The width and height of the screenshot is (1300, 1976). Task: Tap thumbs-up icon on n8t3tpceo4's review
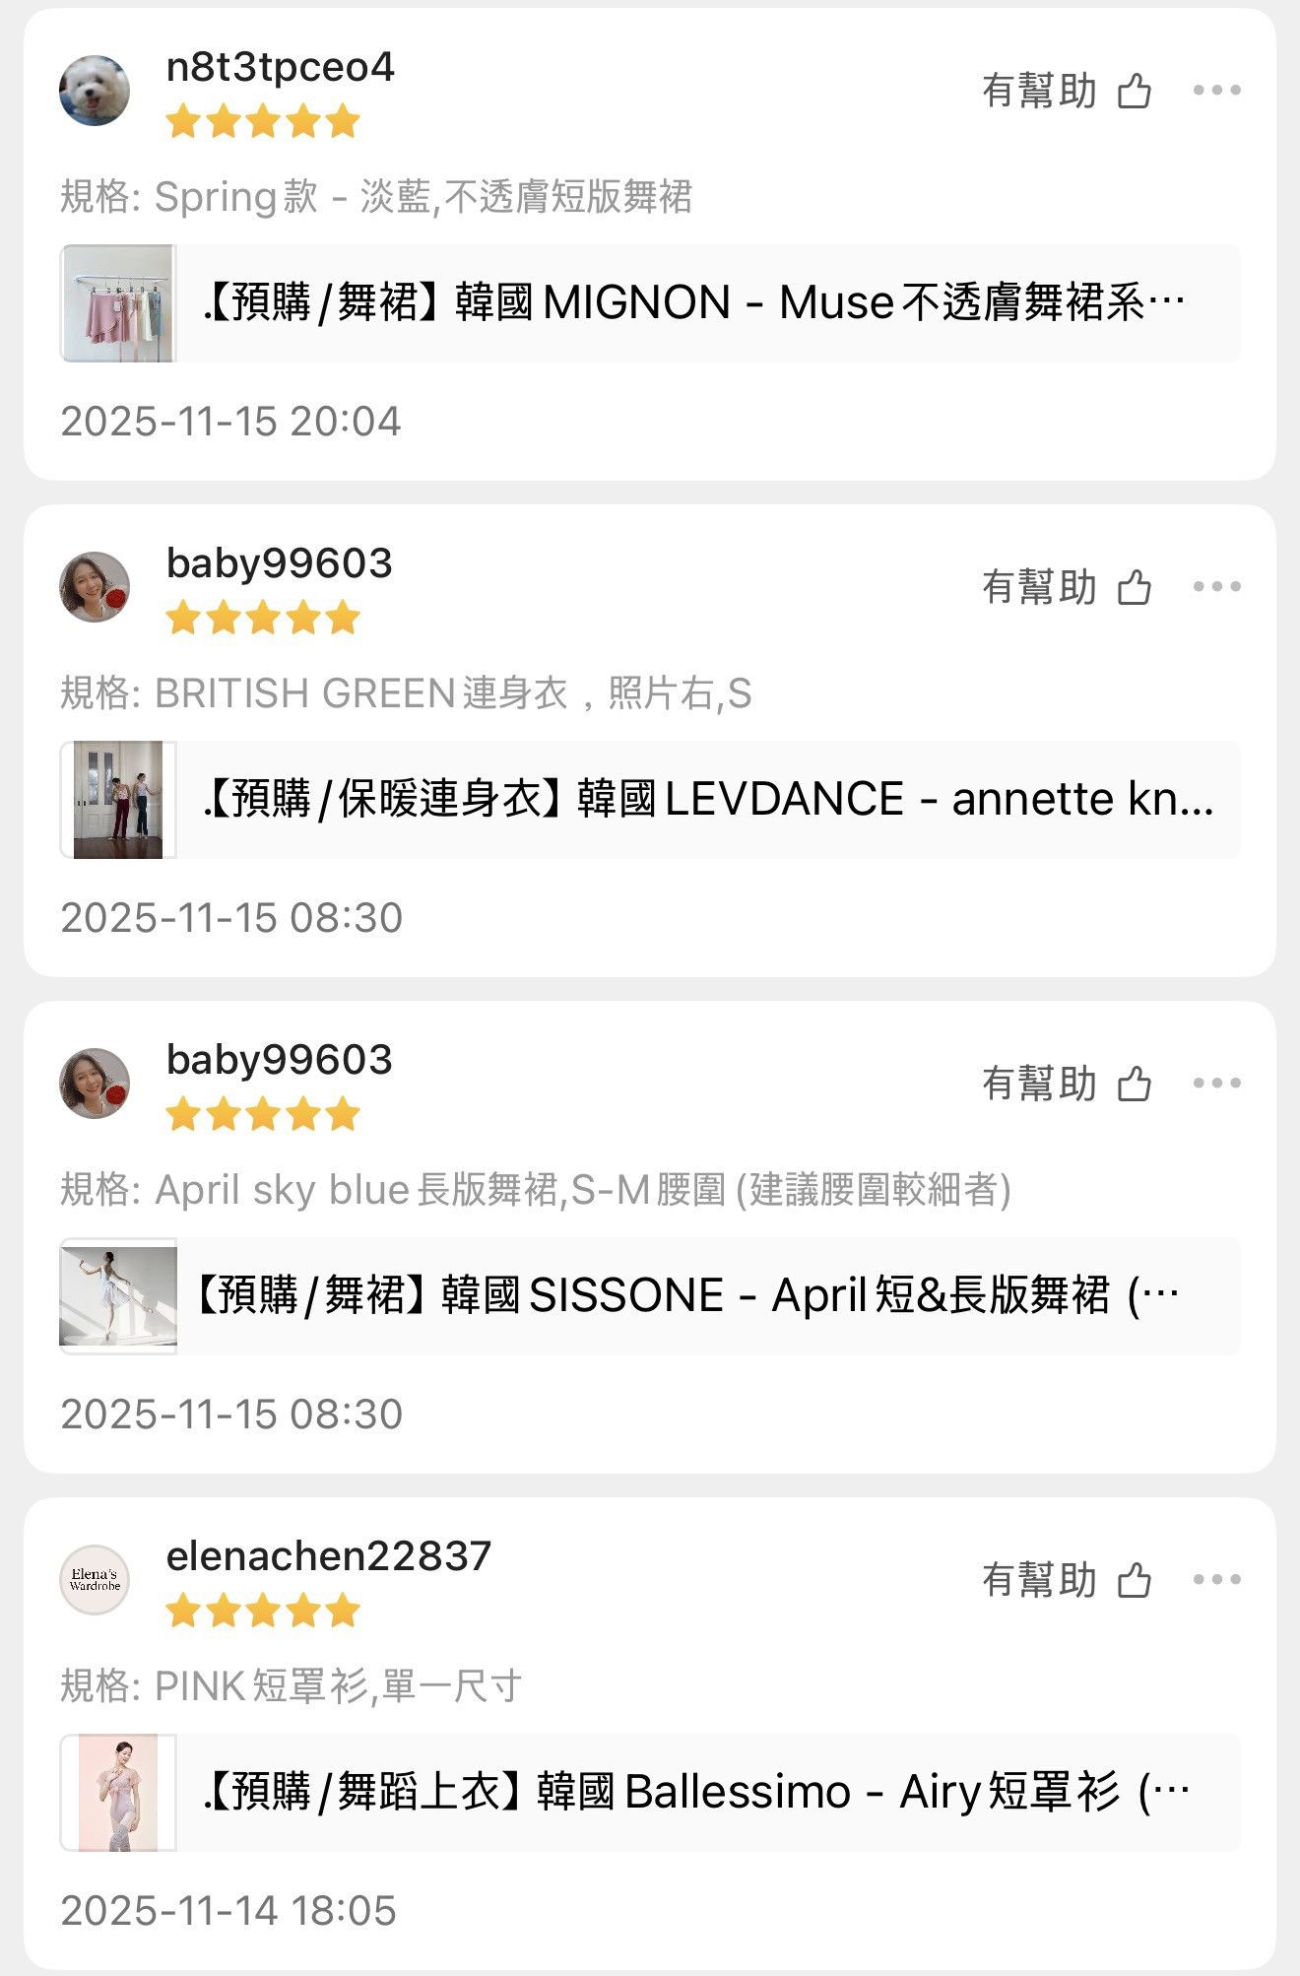coord(1135,91)
